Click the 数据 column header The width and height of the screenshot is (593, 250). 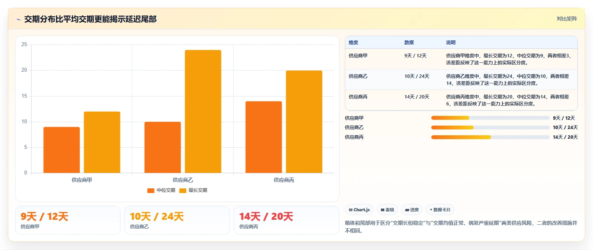tap(409, 42)
